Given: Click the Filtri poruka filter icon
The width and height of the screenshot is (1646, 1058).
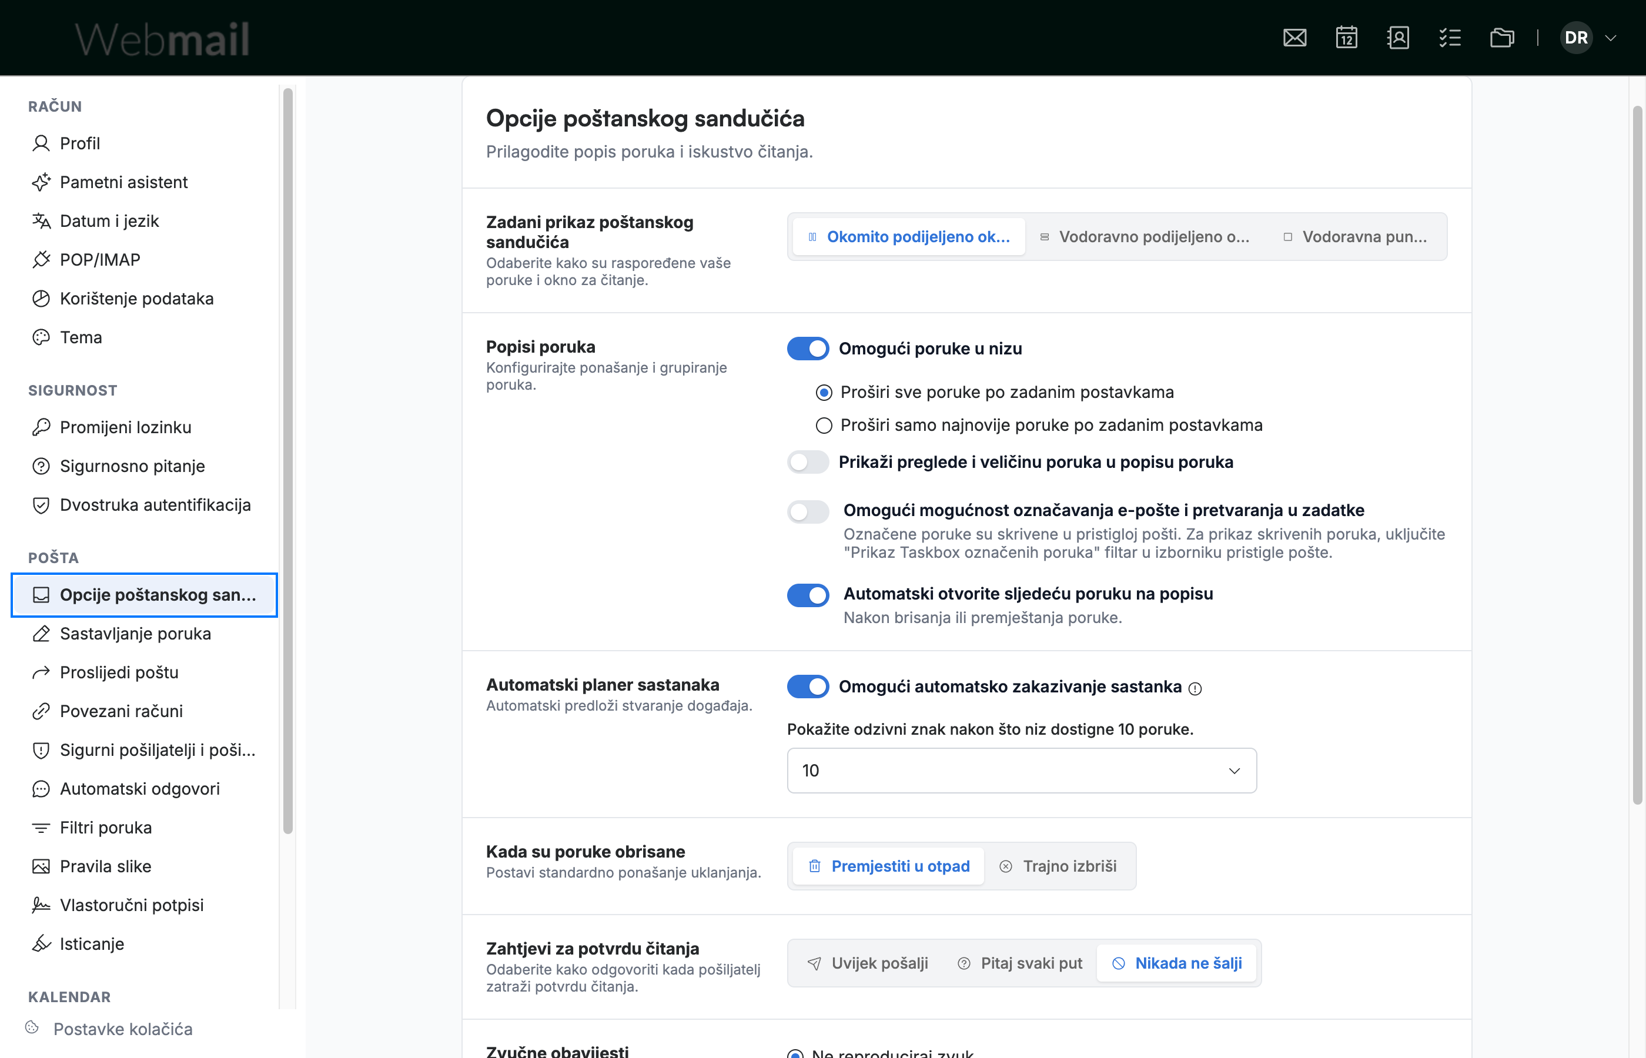Looking at the screenshot, I should (x=41, y=828).
